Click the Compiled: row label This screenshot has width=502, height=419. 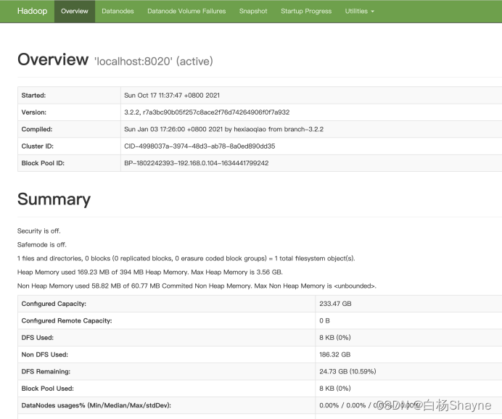[x=37, y=129]
